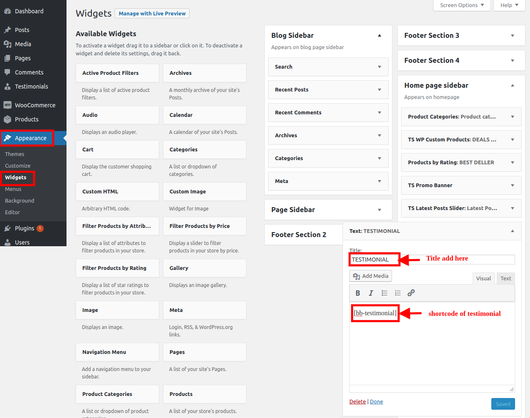This screenshot has width=530, height=418.
Task: Open the Menus submenu item
Action: tap(13, 189)
